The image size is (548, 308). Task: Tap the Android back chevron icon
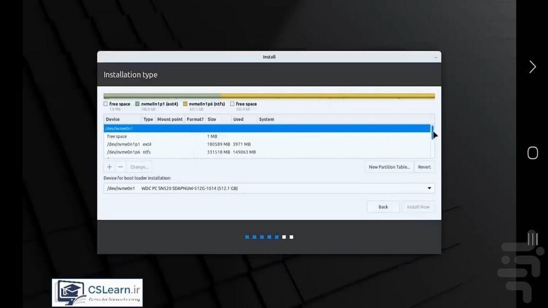click(x=533, y=67)
